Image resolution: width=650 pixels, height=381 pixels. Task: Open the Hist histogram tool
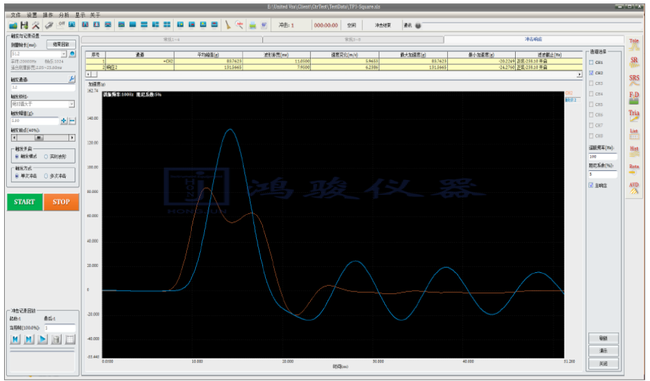click(x=634, y=152)
